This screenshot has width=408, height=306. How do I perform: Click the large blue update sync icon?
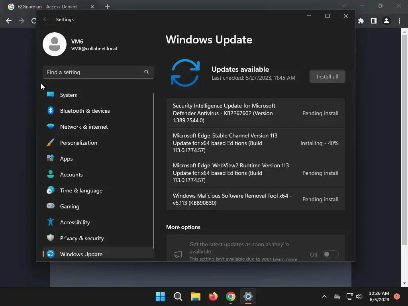[185, 73]
